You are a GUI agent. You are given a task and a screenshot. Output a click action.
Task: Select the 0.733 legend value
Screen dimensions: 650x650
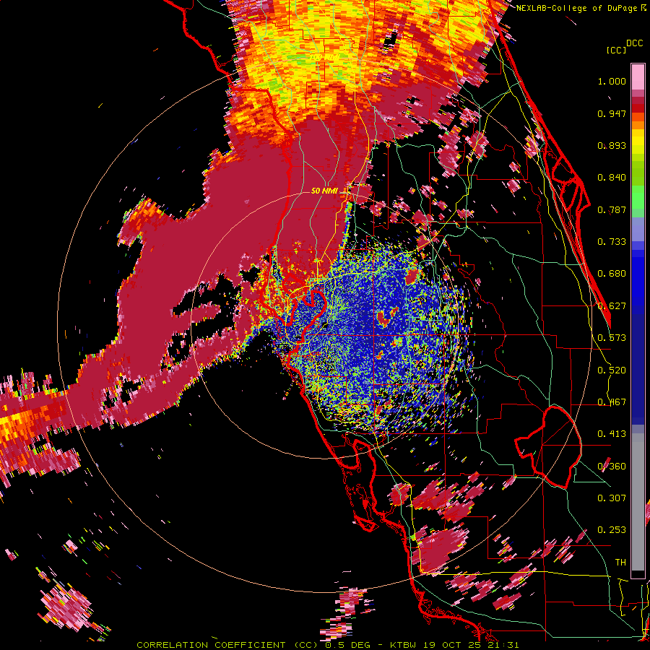(x=612, y=242)
